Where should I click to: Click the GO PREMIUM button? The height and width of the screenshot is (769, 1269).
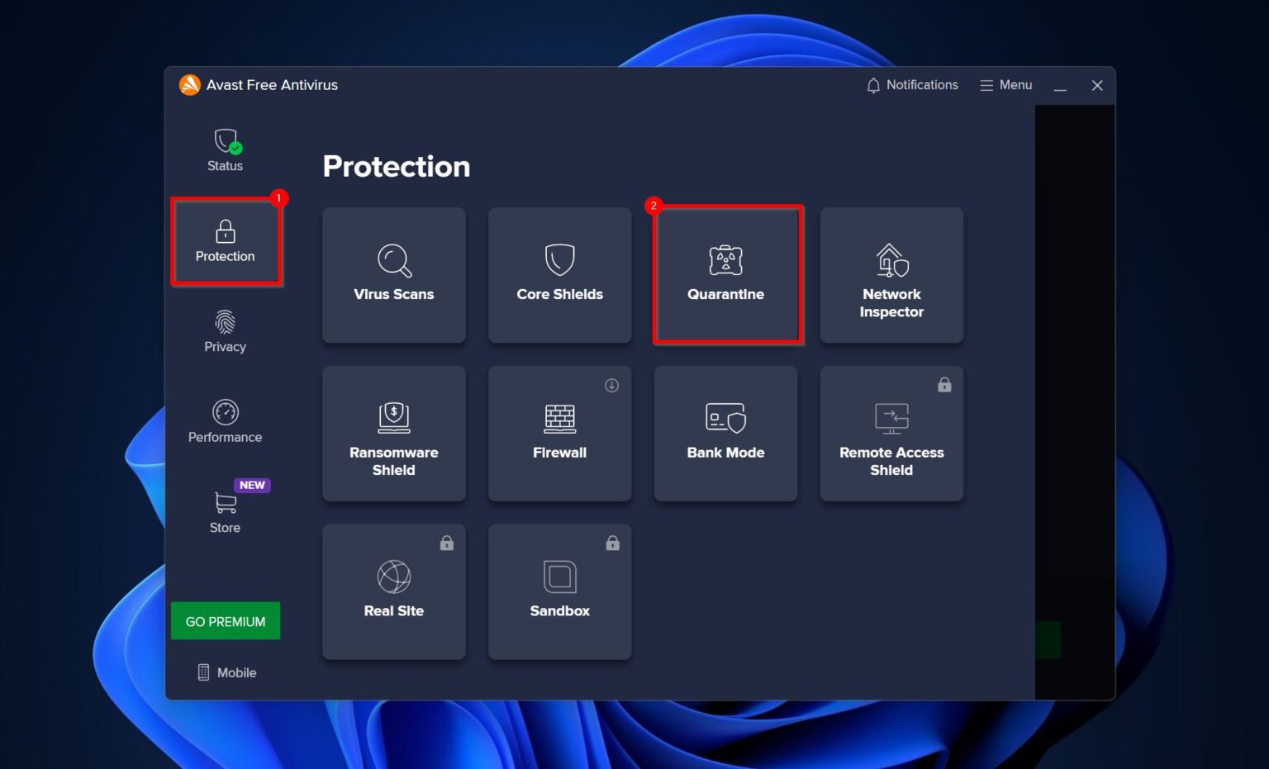225,620
